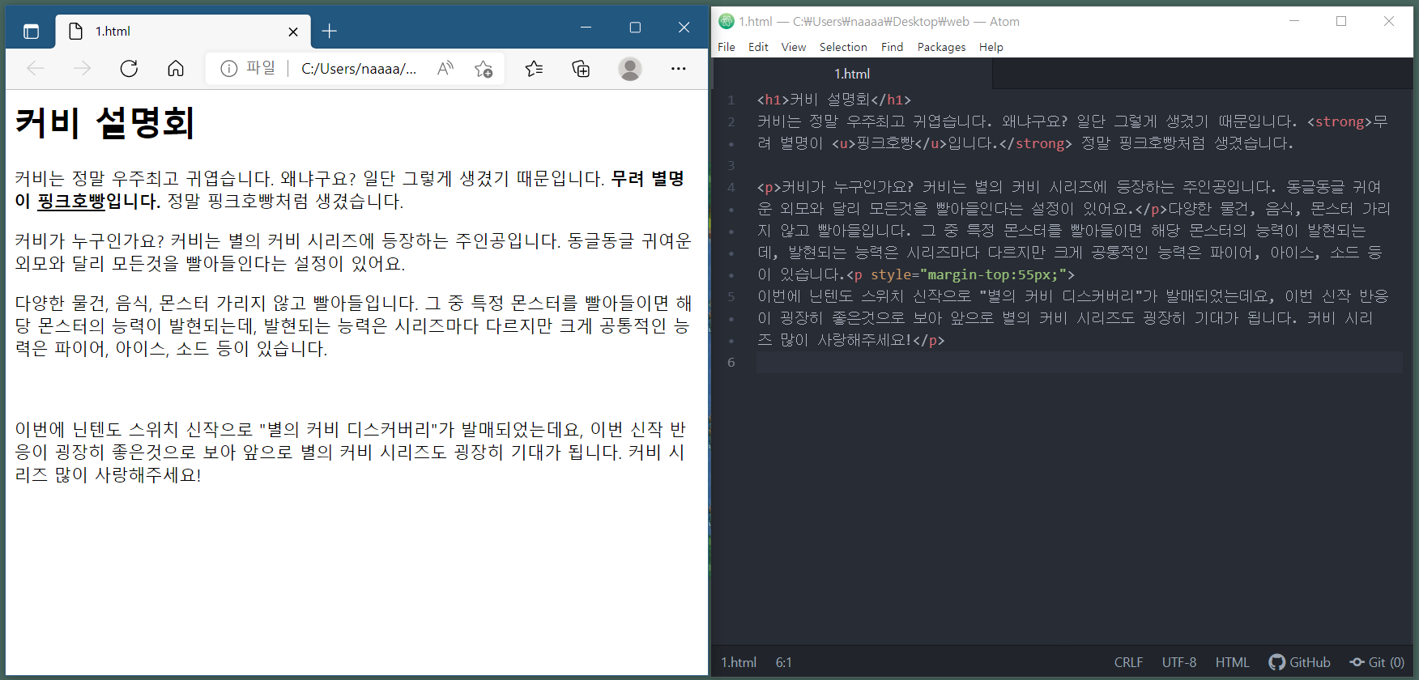Click the 1.html file name in Atom status bar
This screenshot has width=1419, height=680.
point(739,662)
